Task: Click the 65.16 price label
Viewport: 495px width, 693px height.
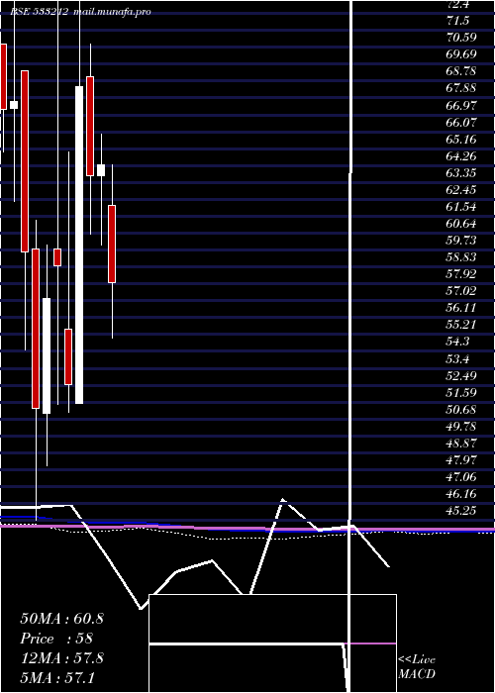Action: click(461, 140)
